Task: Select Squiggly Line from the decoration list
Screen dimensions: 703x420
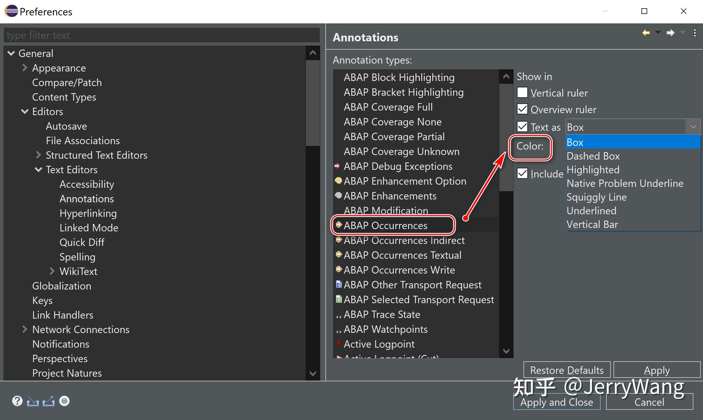Action: pyautogui.click(x=596, y=197)
